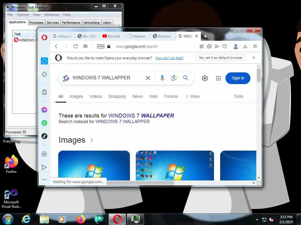Click the Google search magnifier button
Viewport: 301px width, 225px height.
click(186, 78)
